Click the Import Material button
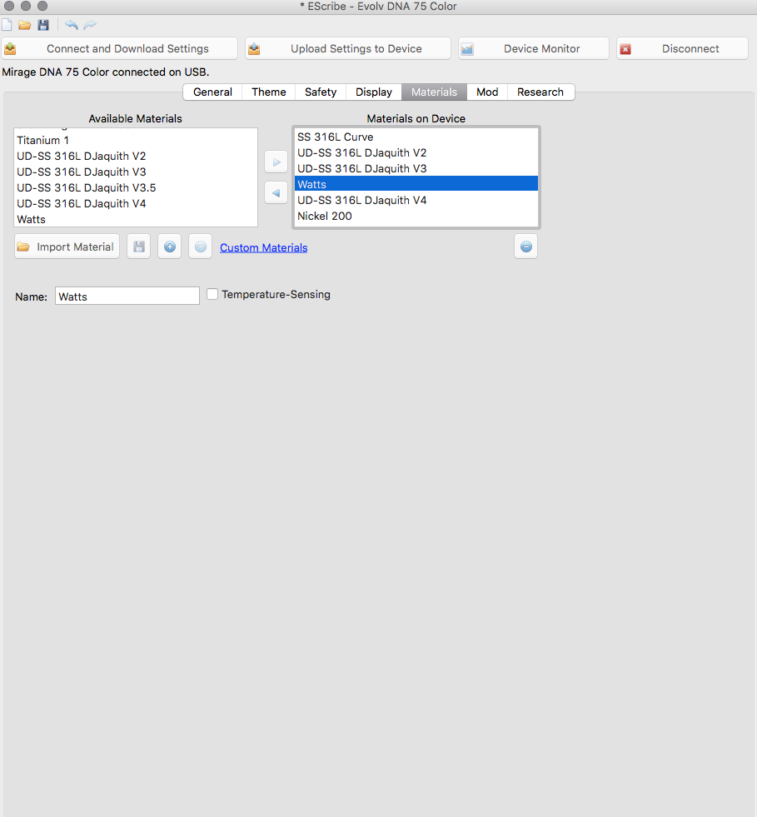757x817 pixels. (67, 247)
